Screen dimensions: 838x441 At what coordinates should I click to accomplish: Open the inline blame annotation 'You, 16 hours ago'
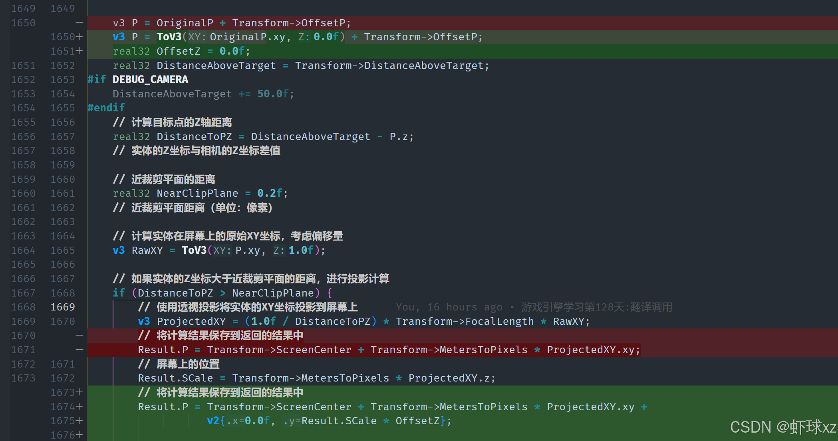pos(449,307)
